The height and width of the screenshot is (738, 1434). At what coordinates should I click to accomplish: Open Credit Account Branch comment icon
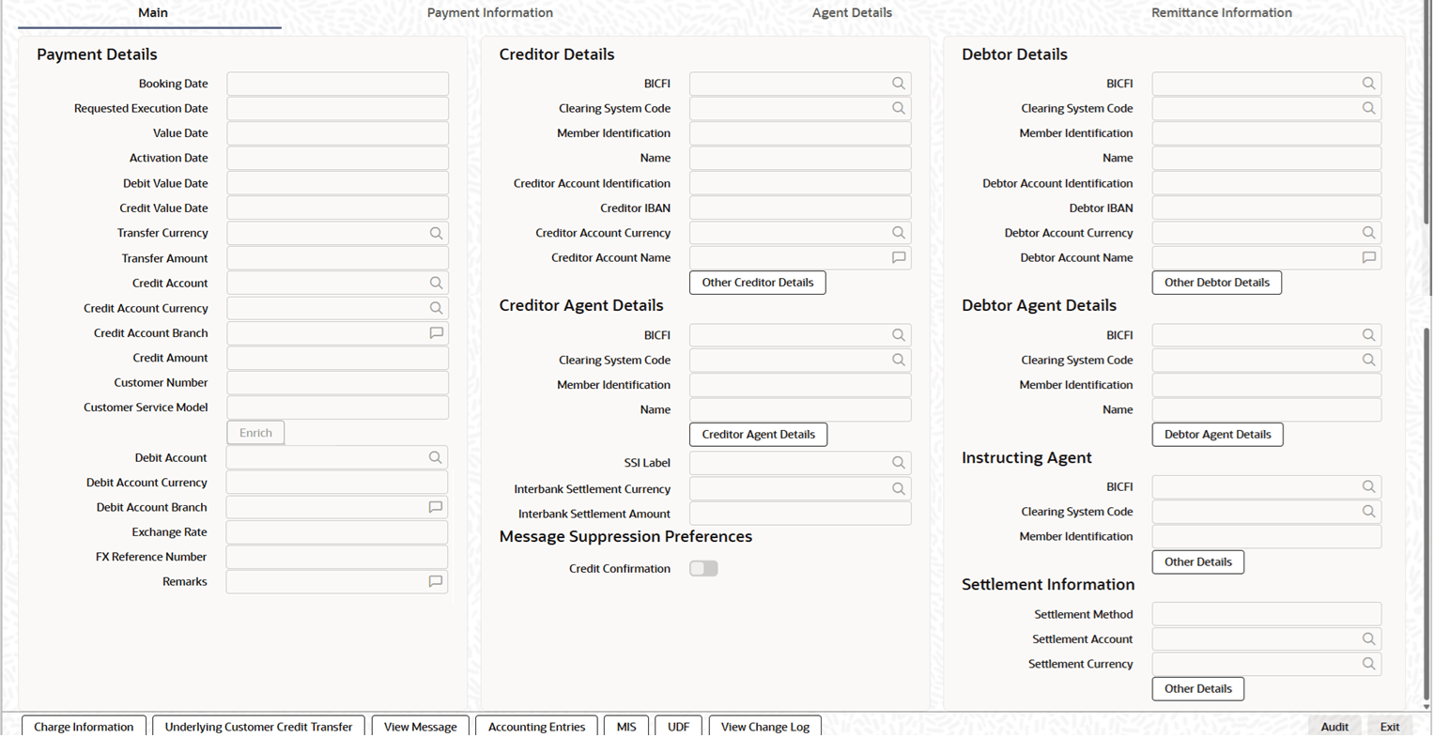tap(436, 333)
